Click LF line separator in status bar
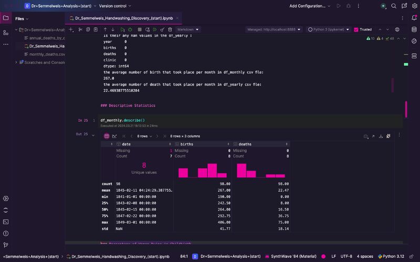 333,256
